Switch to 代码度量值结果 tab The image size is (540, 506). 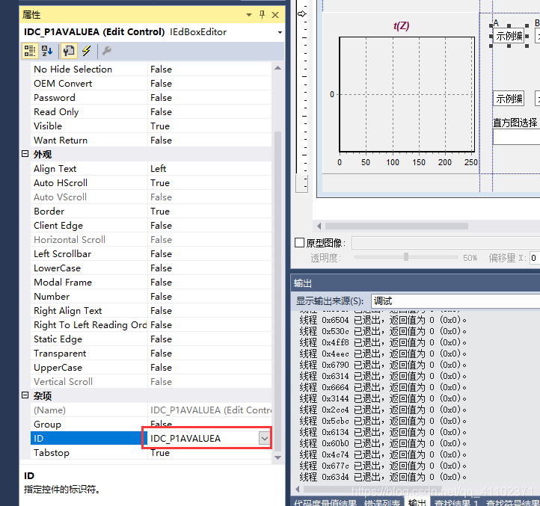[325, 502]
